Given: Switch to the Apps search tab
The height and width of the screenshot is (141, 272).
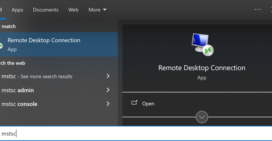Looking at the screenshot, I should (17, 10).
